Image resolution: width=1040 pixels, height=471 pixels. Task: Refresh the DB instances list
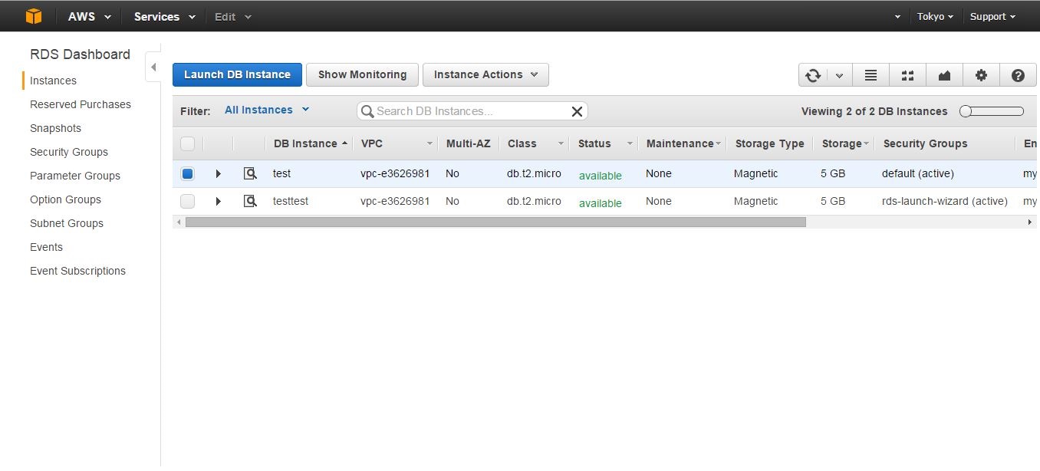(x=813, y=75)
